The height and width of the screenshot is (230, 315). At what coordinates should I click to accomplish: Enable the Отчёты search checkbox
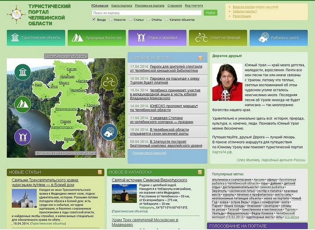point(148,19)
